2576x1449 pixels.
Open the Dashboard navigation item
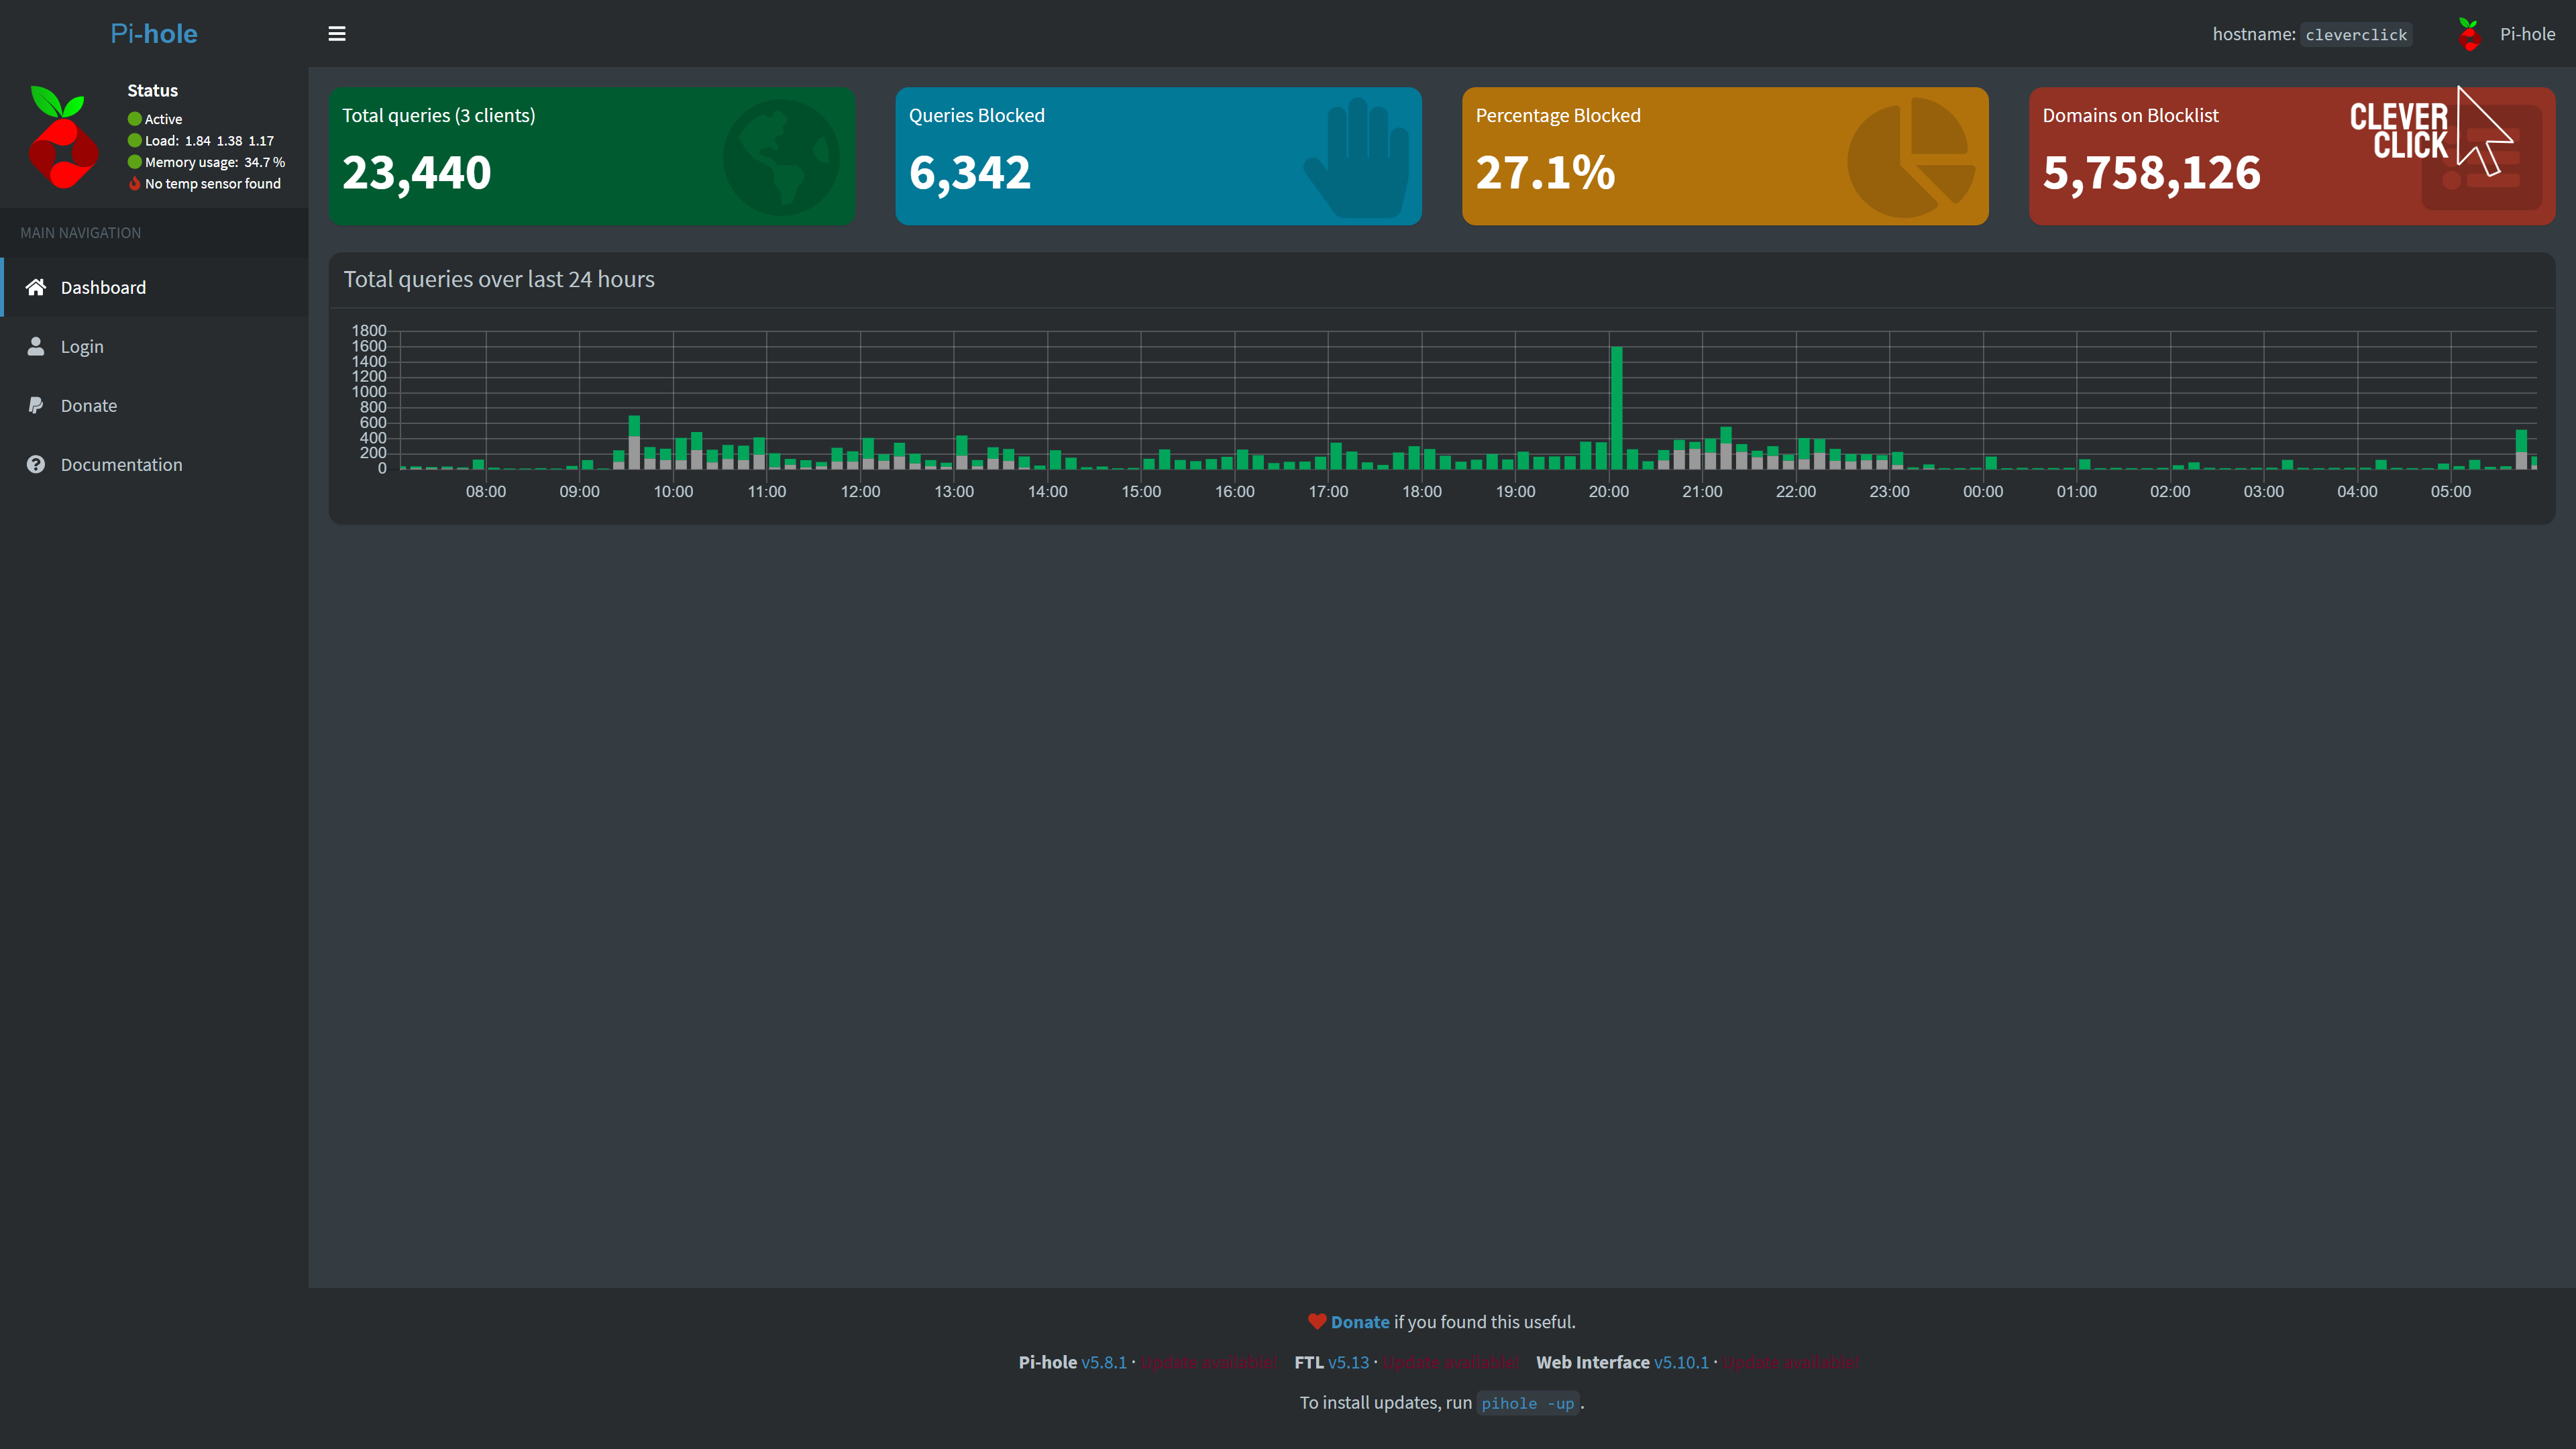click(x=103, y=288)
